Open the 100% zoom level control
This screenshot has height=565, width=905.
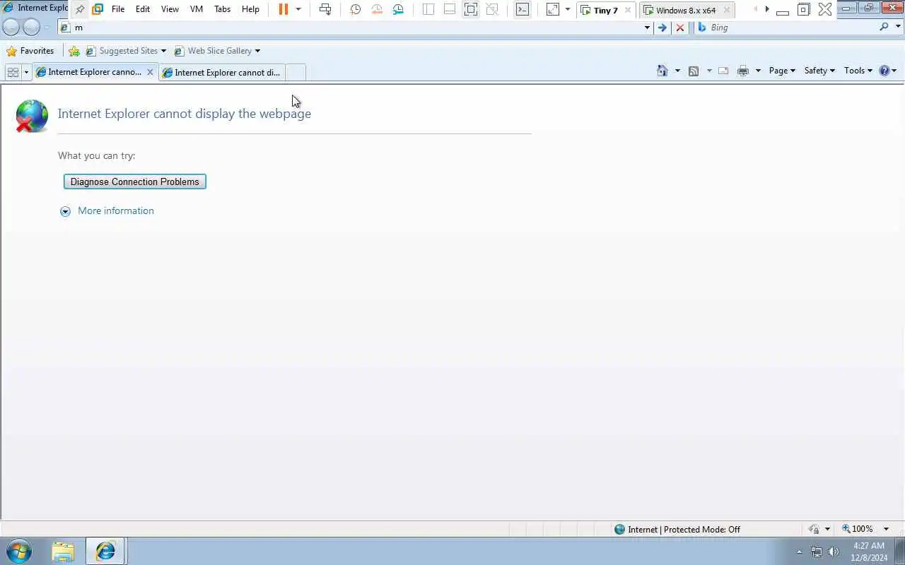(865, 529)
